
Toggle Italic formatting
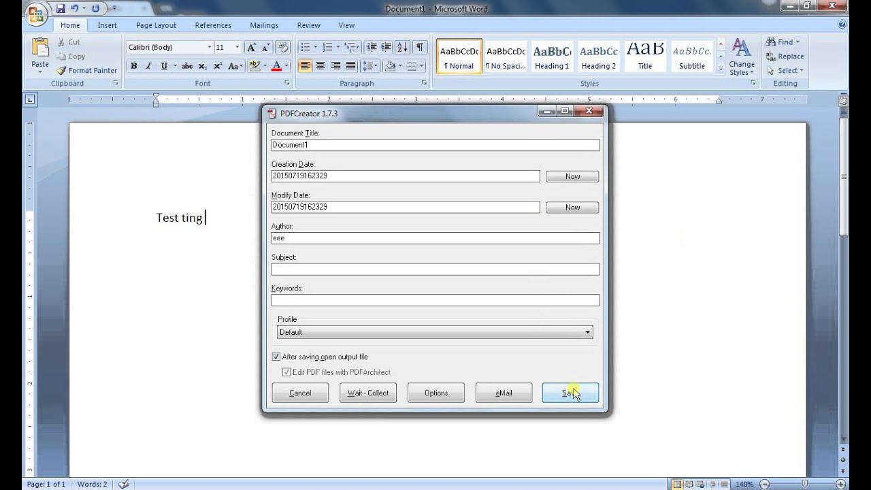pyautogui.click(x=148, y=66)
